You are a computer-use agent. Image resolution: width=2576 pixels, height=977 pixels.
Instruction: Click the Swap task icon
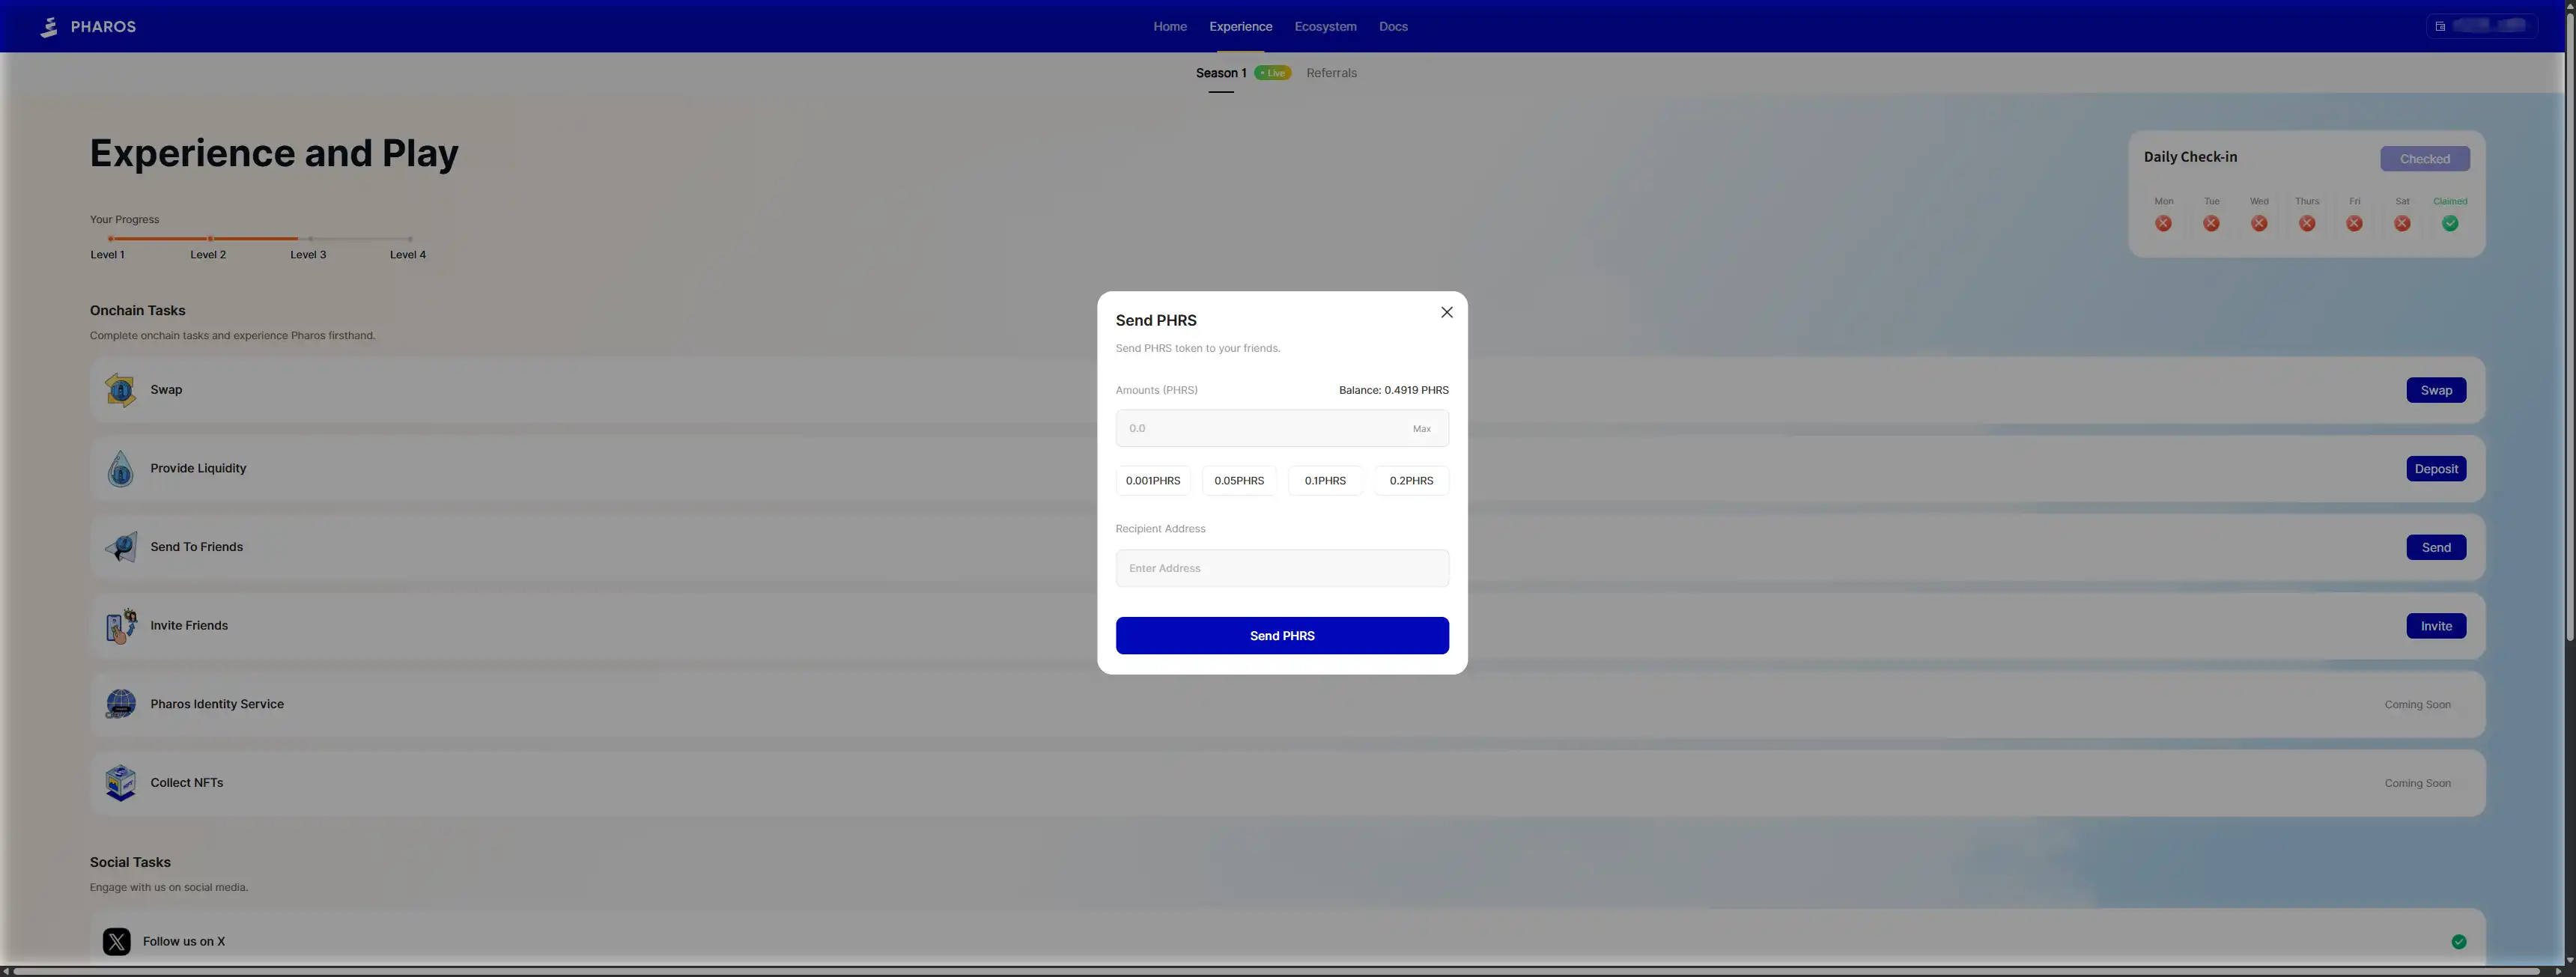(x=120, y=390)
